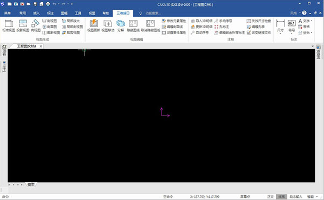Switch to the 常用 ribbon tab
The image size is (324, 200).
[23, 13]
